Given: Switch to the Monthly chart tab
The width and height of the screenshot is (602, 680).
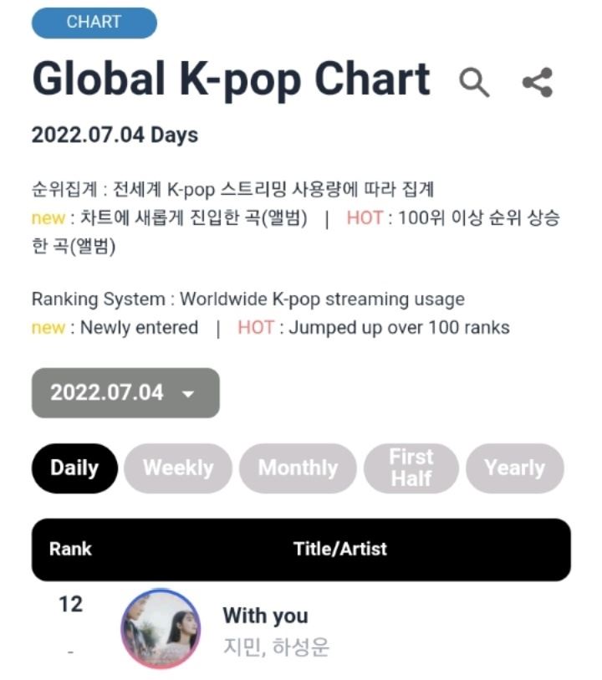Looking at the screenshot, I should coord(298,468).
